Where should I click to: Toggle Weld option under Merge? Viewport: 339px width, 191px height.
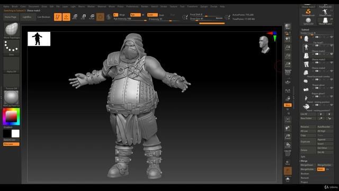(321, 169)
